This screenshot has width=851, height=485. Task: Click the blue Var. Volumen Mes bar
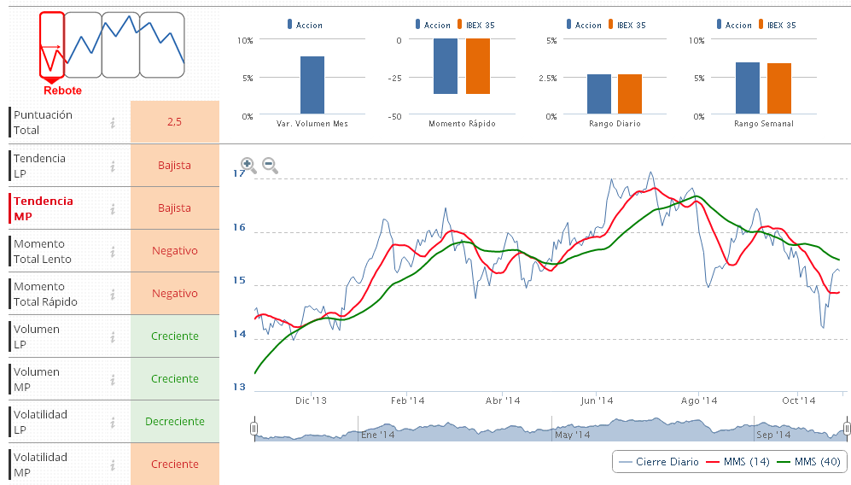point(312,85)
